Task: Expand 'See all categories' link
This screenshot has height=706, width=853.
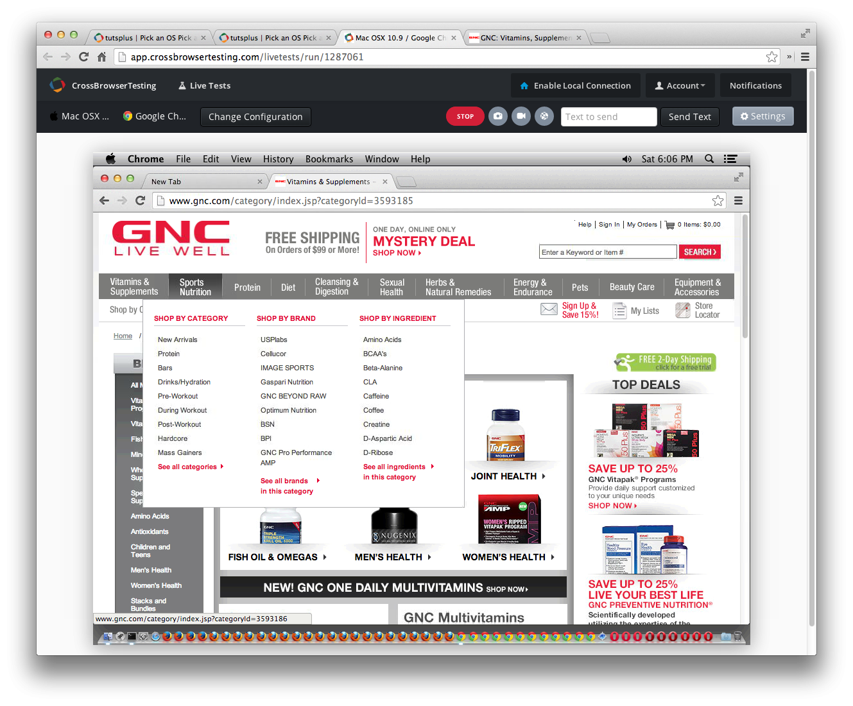Action: click(190, 467)
